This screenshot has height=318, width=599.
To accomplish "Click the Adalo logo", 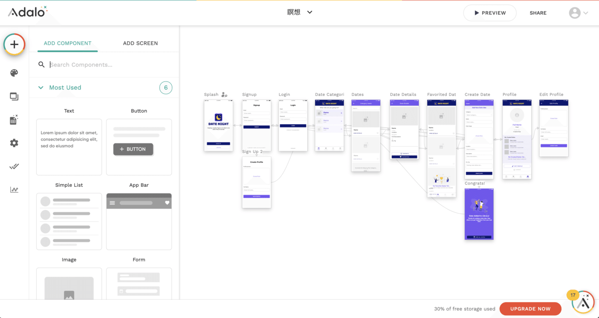I will coord(27,12).
